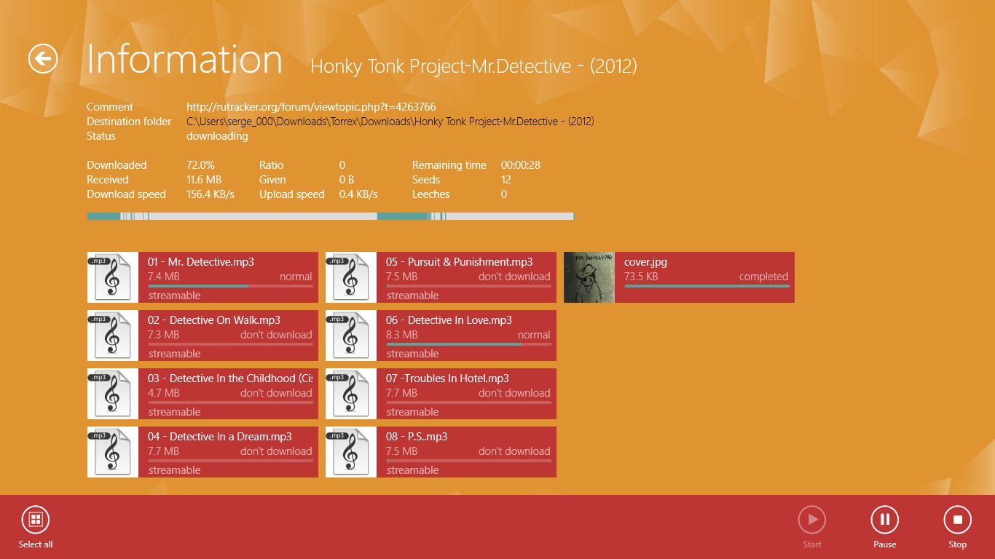Select 05 - Pursuit & Punishment.mp3 tile

point(441,277)
